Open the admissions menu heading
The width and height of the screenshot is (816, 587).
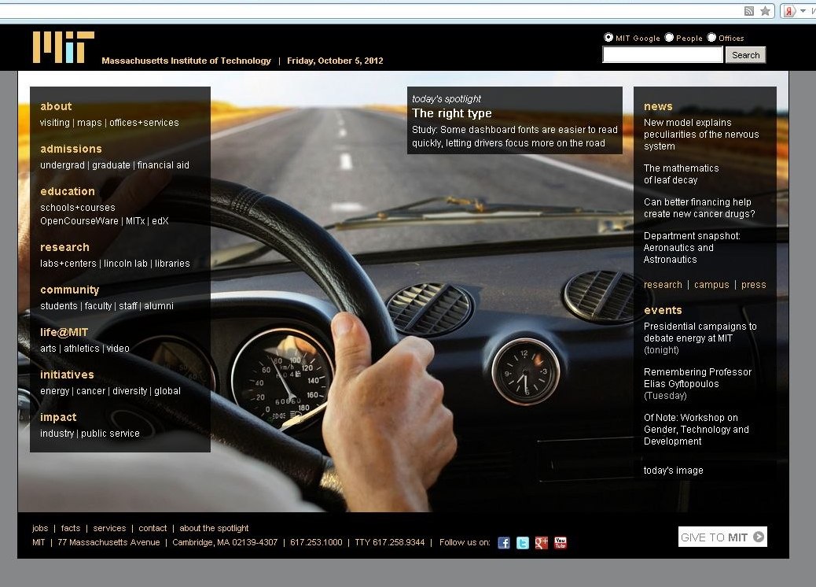click(x=71, y=149)
